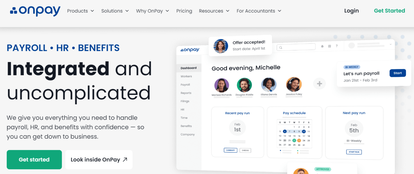The image size is (414, 174).
Task: Expand the Products dropdown
Action: coord(80,11)
